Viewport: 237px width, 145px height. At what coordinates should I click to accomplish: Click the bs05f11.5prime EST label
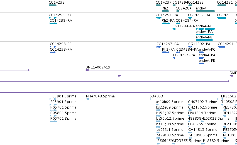coord(170,130)
